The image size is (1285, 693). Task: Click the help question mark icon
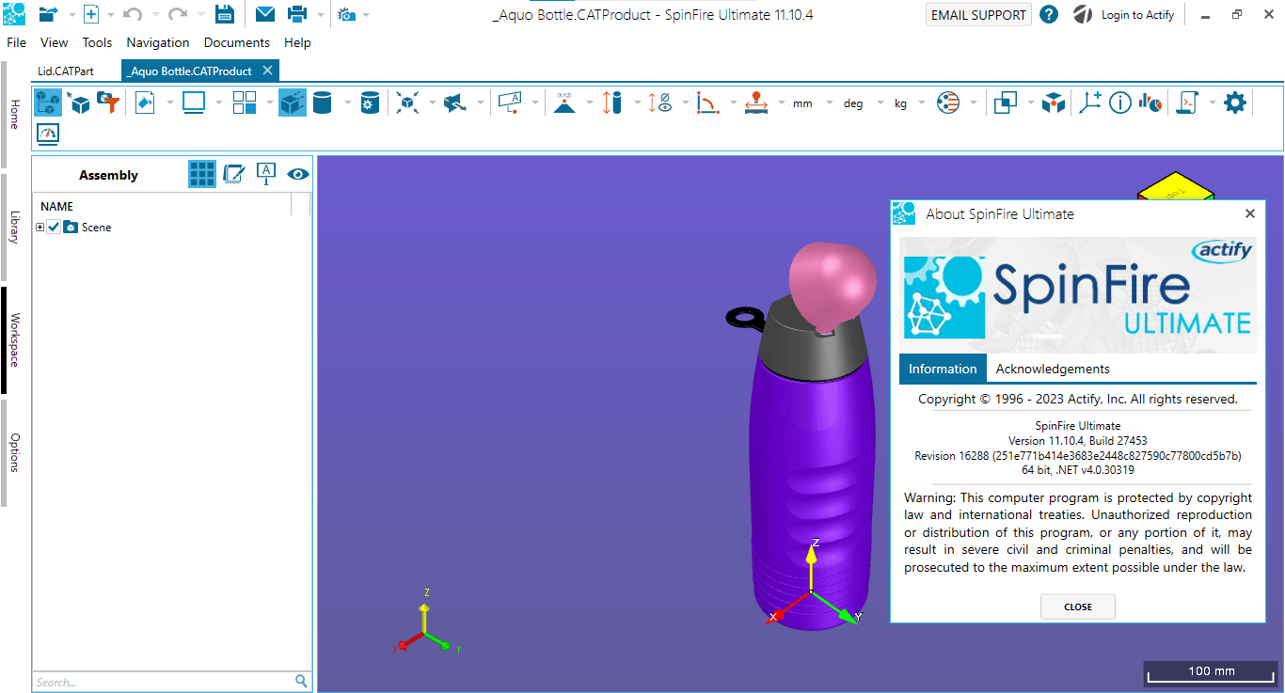pos(1050,14)
